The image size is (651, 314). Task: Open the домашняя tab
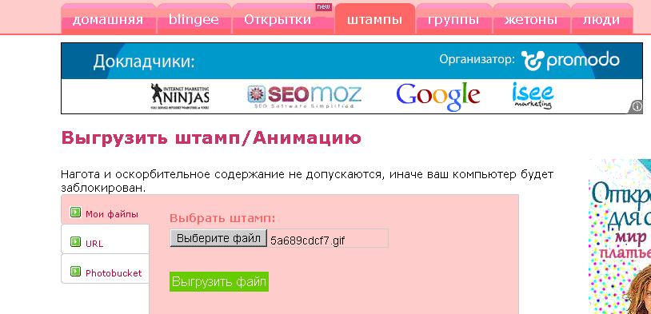click(x=108, y=19)
